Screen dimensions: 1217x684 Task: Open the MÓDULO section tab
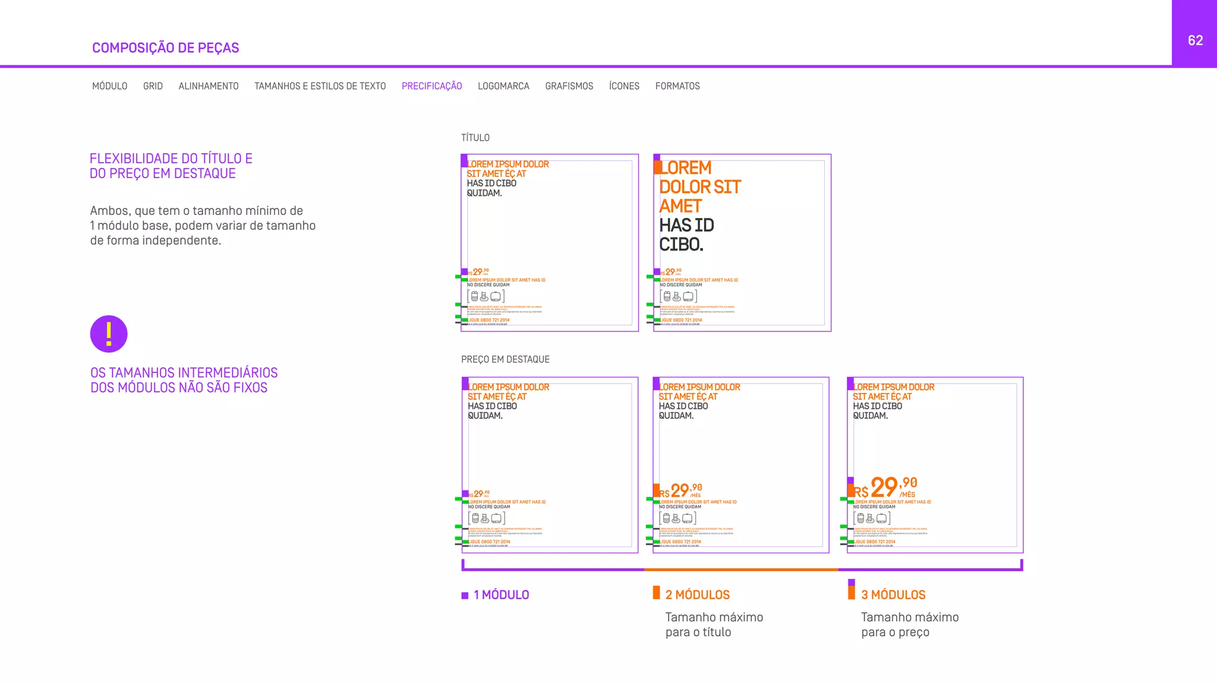click(109, 86)
